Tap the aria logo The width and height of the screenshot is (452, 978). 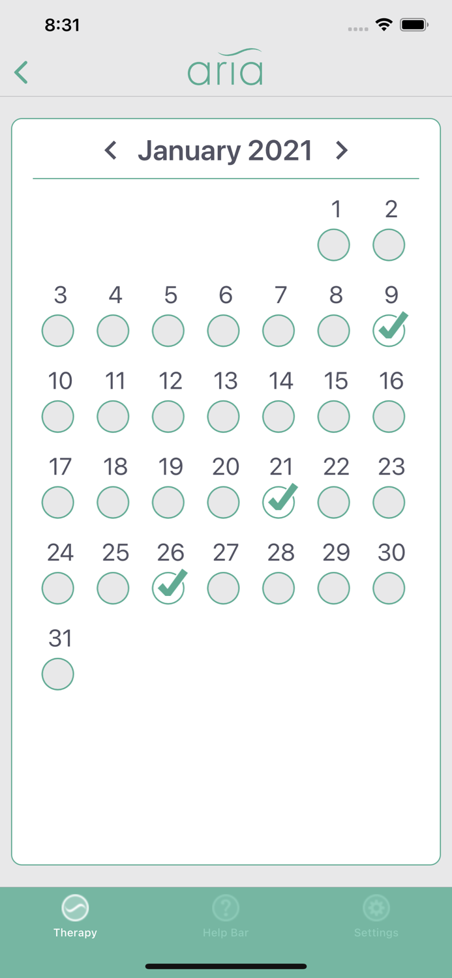pos(226,68)
